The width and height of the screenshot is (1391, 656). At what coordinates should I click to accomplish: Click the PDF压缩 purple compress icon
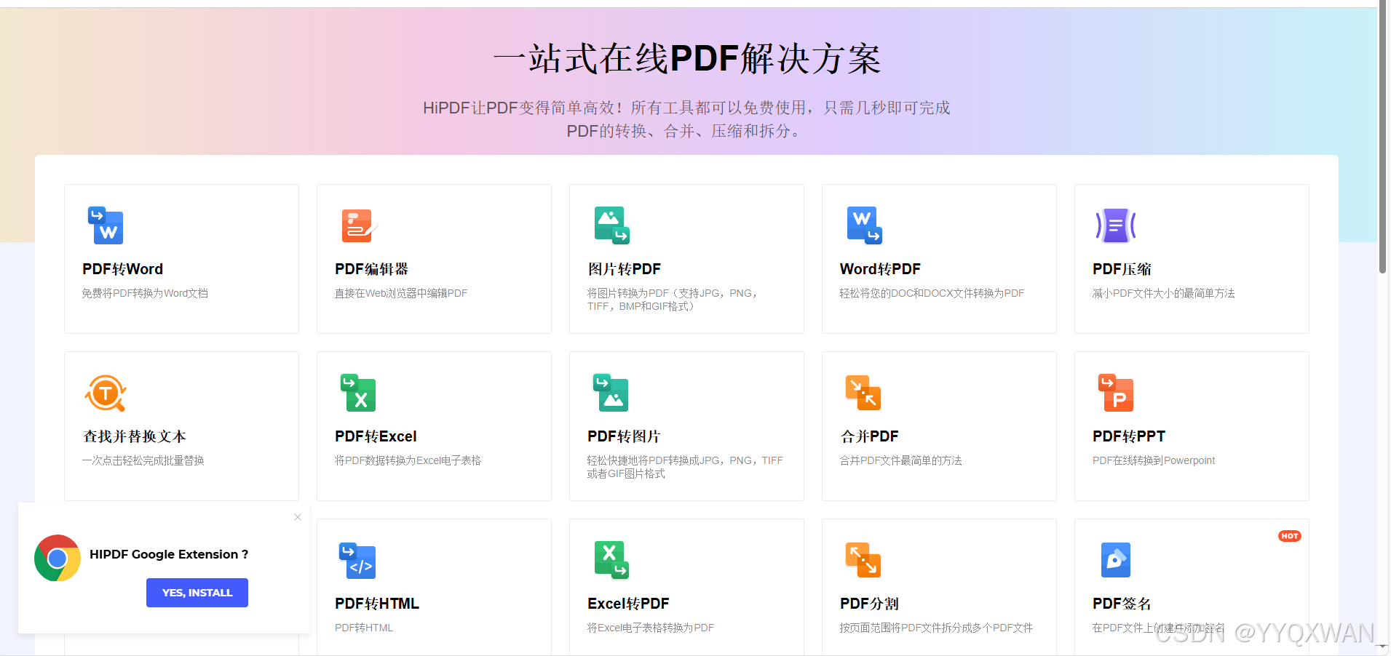1116,225
